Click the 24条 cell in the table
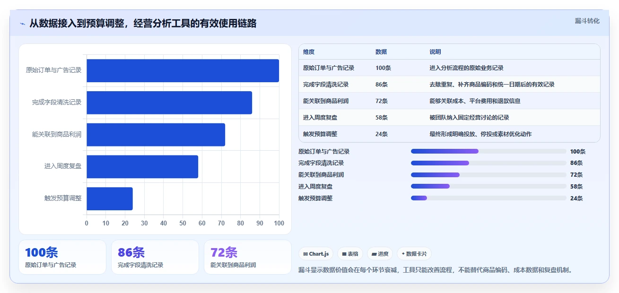Viewport: 619px width, 293px height. click(x=382, y=134)
